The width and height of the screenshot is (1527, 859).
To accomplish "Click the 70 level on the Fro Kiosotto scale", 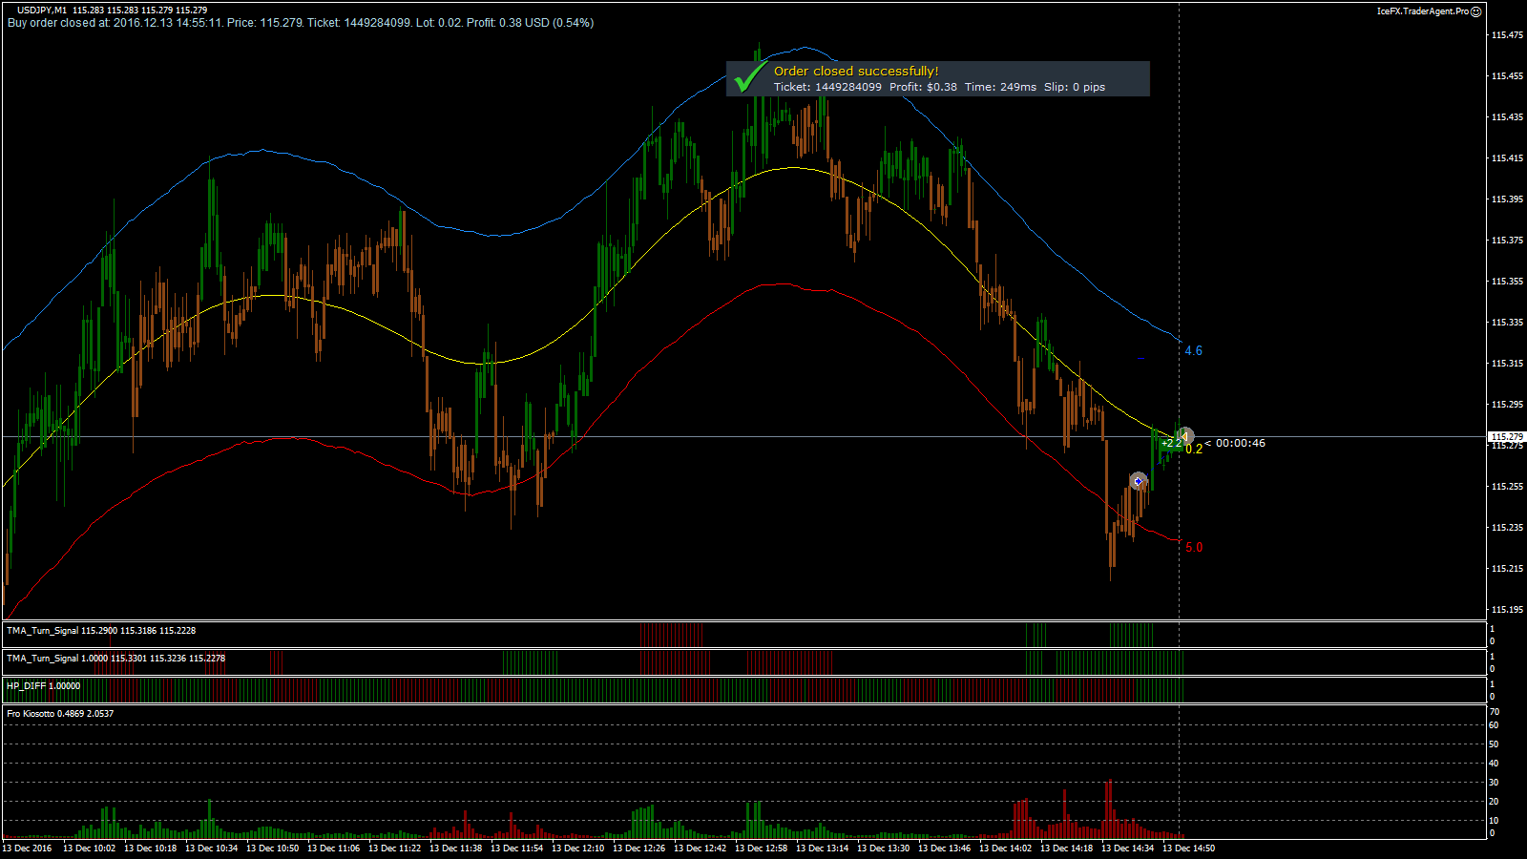I will point(1494,712).
